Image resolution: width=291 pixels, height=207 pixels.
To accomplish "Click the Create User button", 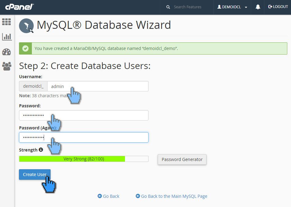I will [x=35, y=174].
